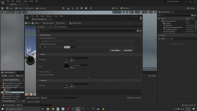Open the Parent material dropdown

[80, 65]
